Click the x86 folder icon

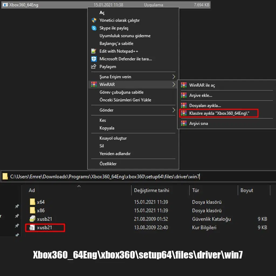32,210
